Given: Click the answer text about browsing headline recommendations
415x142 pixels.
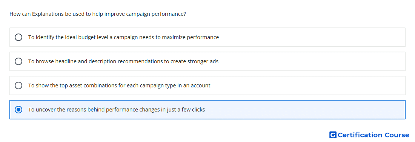Looking at the screenshot, I should click(x=123, y=61).
